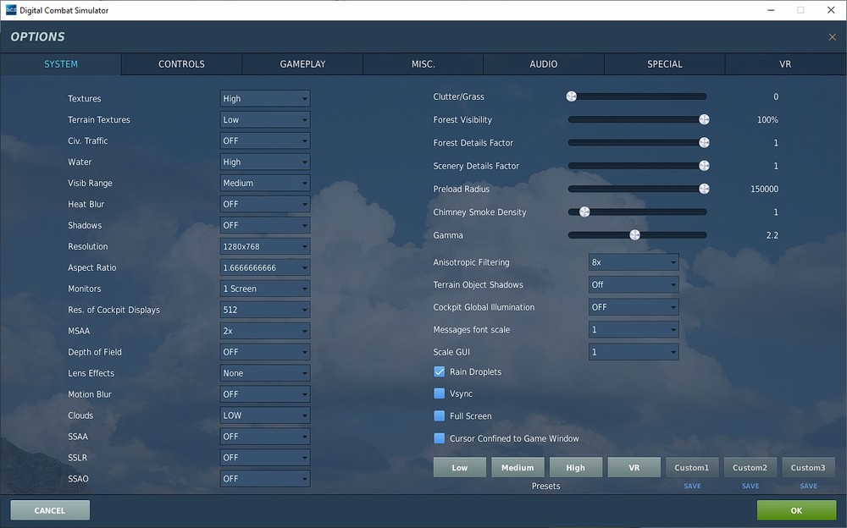Select the AUDIO tab
Screen dimensions: 847x528
(x=543, y=63)
